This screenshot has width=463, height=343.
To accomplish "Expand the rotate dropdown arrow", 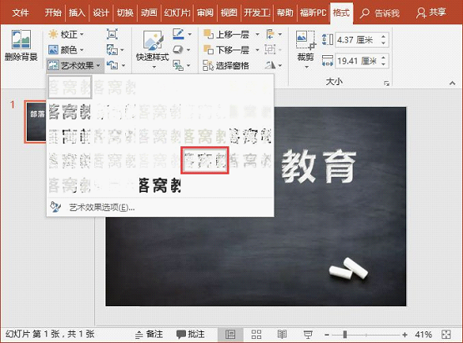I will coord(280,65).
